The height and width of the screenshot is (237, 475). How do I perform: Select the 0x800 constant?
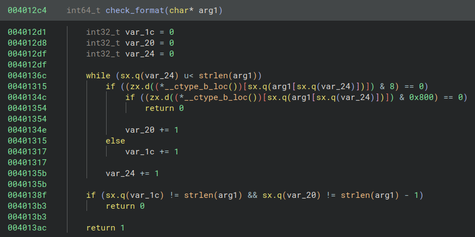tap(427, 97)
